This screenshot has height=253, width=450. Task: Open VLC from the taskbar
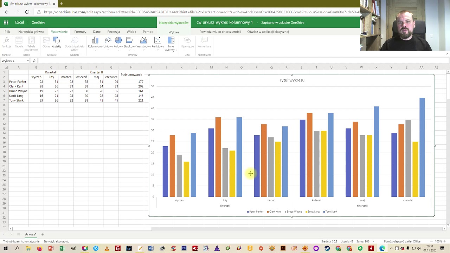(x=107, y=248)
